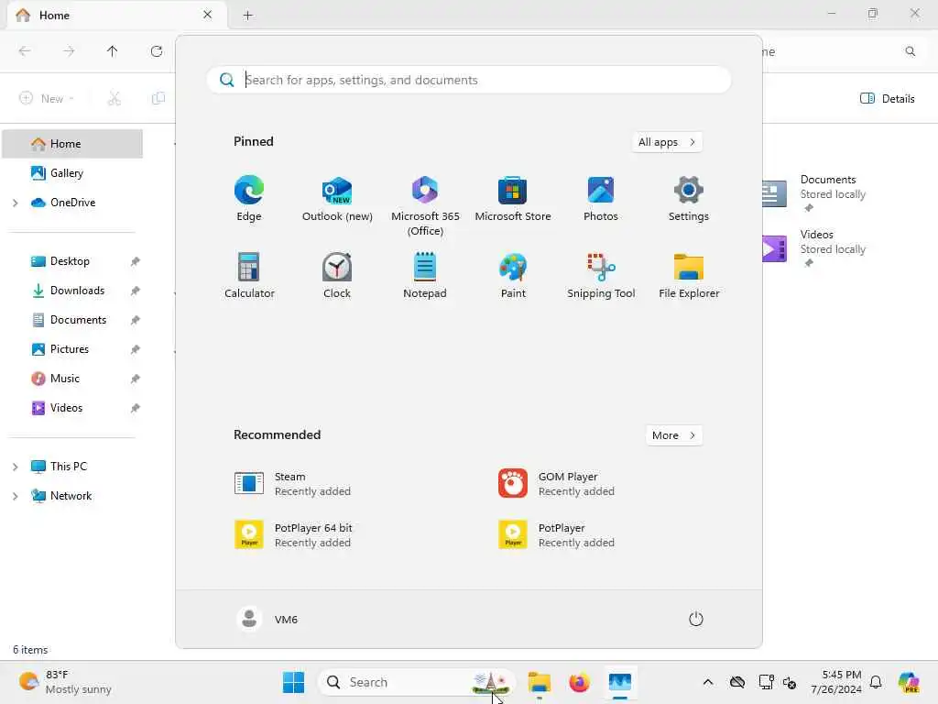The width and height of the screenshot is (938, 704).
Task: Go up one folder level in Explorer
Action: pos(112,51)
